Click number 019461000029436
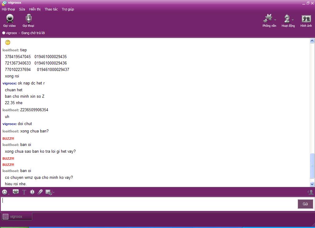Image resolution: width=315 pixels, height=228 pixels. coord(50,63)
